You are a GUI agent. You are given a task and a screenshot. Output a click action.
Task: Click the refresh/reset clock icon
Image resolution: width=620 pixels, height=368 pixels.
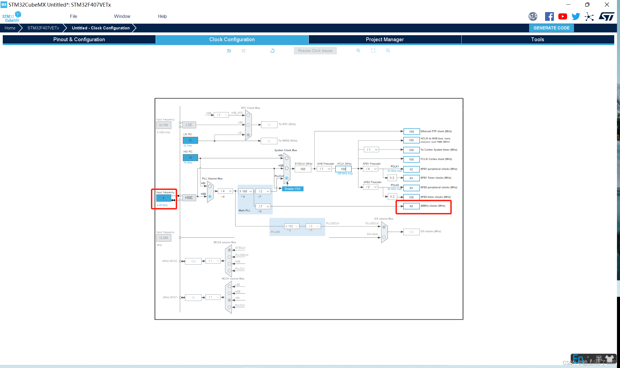click(x=273, y=50)
